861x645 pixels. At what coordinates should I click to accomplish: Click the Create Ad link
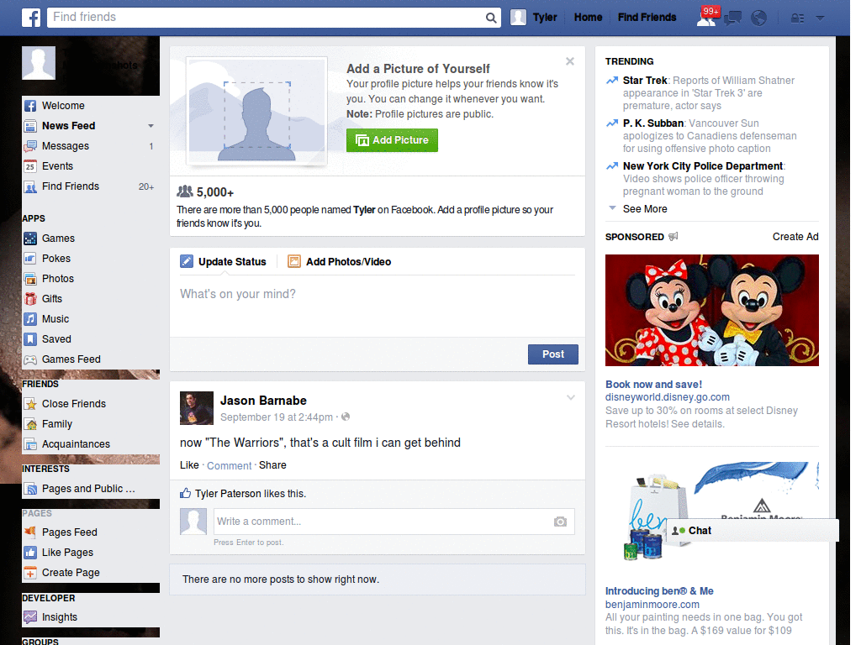[x=795, y=237]
